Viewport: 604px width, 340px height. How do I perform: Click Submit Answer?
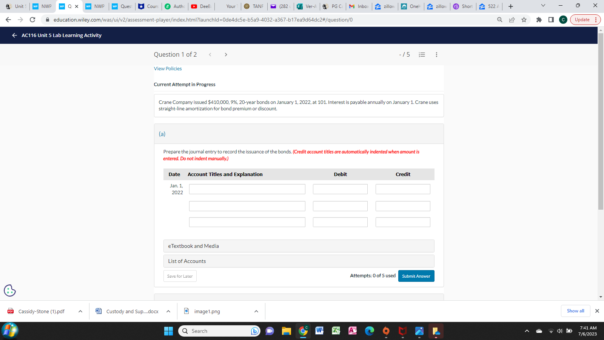(x=416, y=276)
